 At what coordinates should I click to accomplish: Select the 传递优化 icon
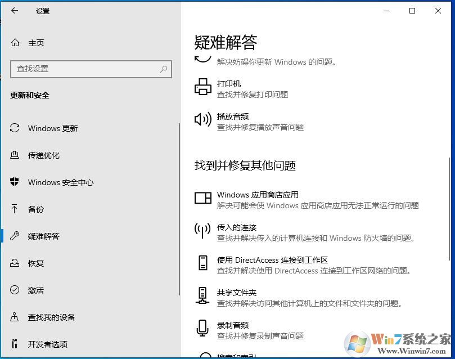pos(15,155)
